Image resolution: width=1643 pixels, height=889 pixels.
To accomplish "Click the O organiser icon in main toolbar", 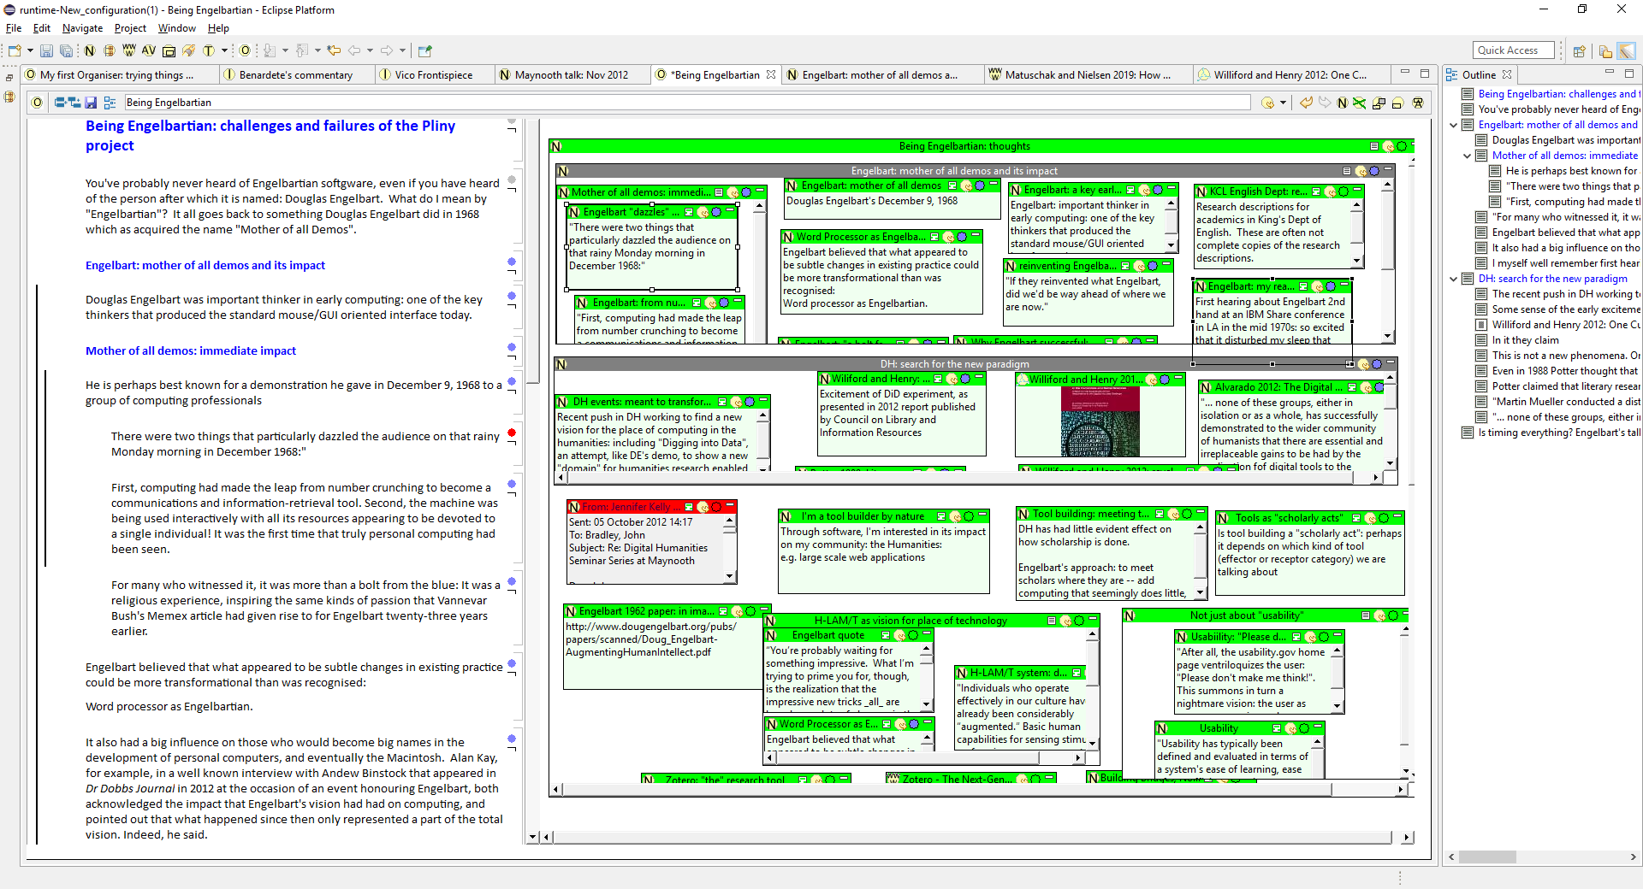I will [x=245, y=51].
